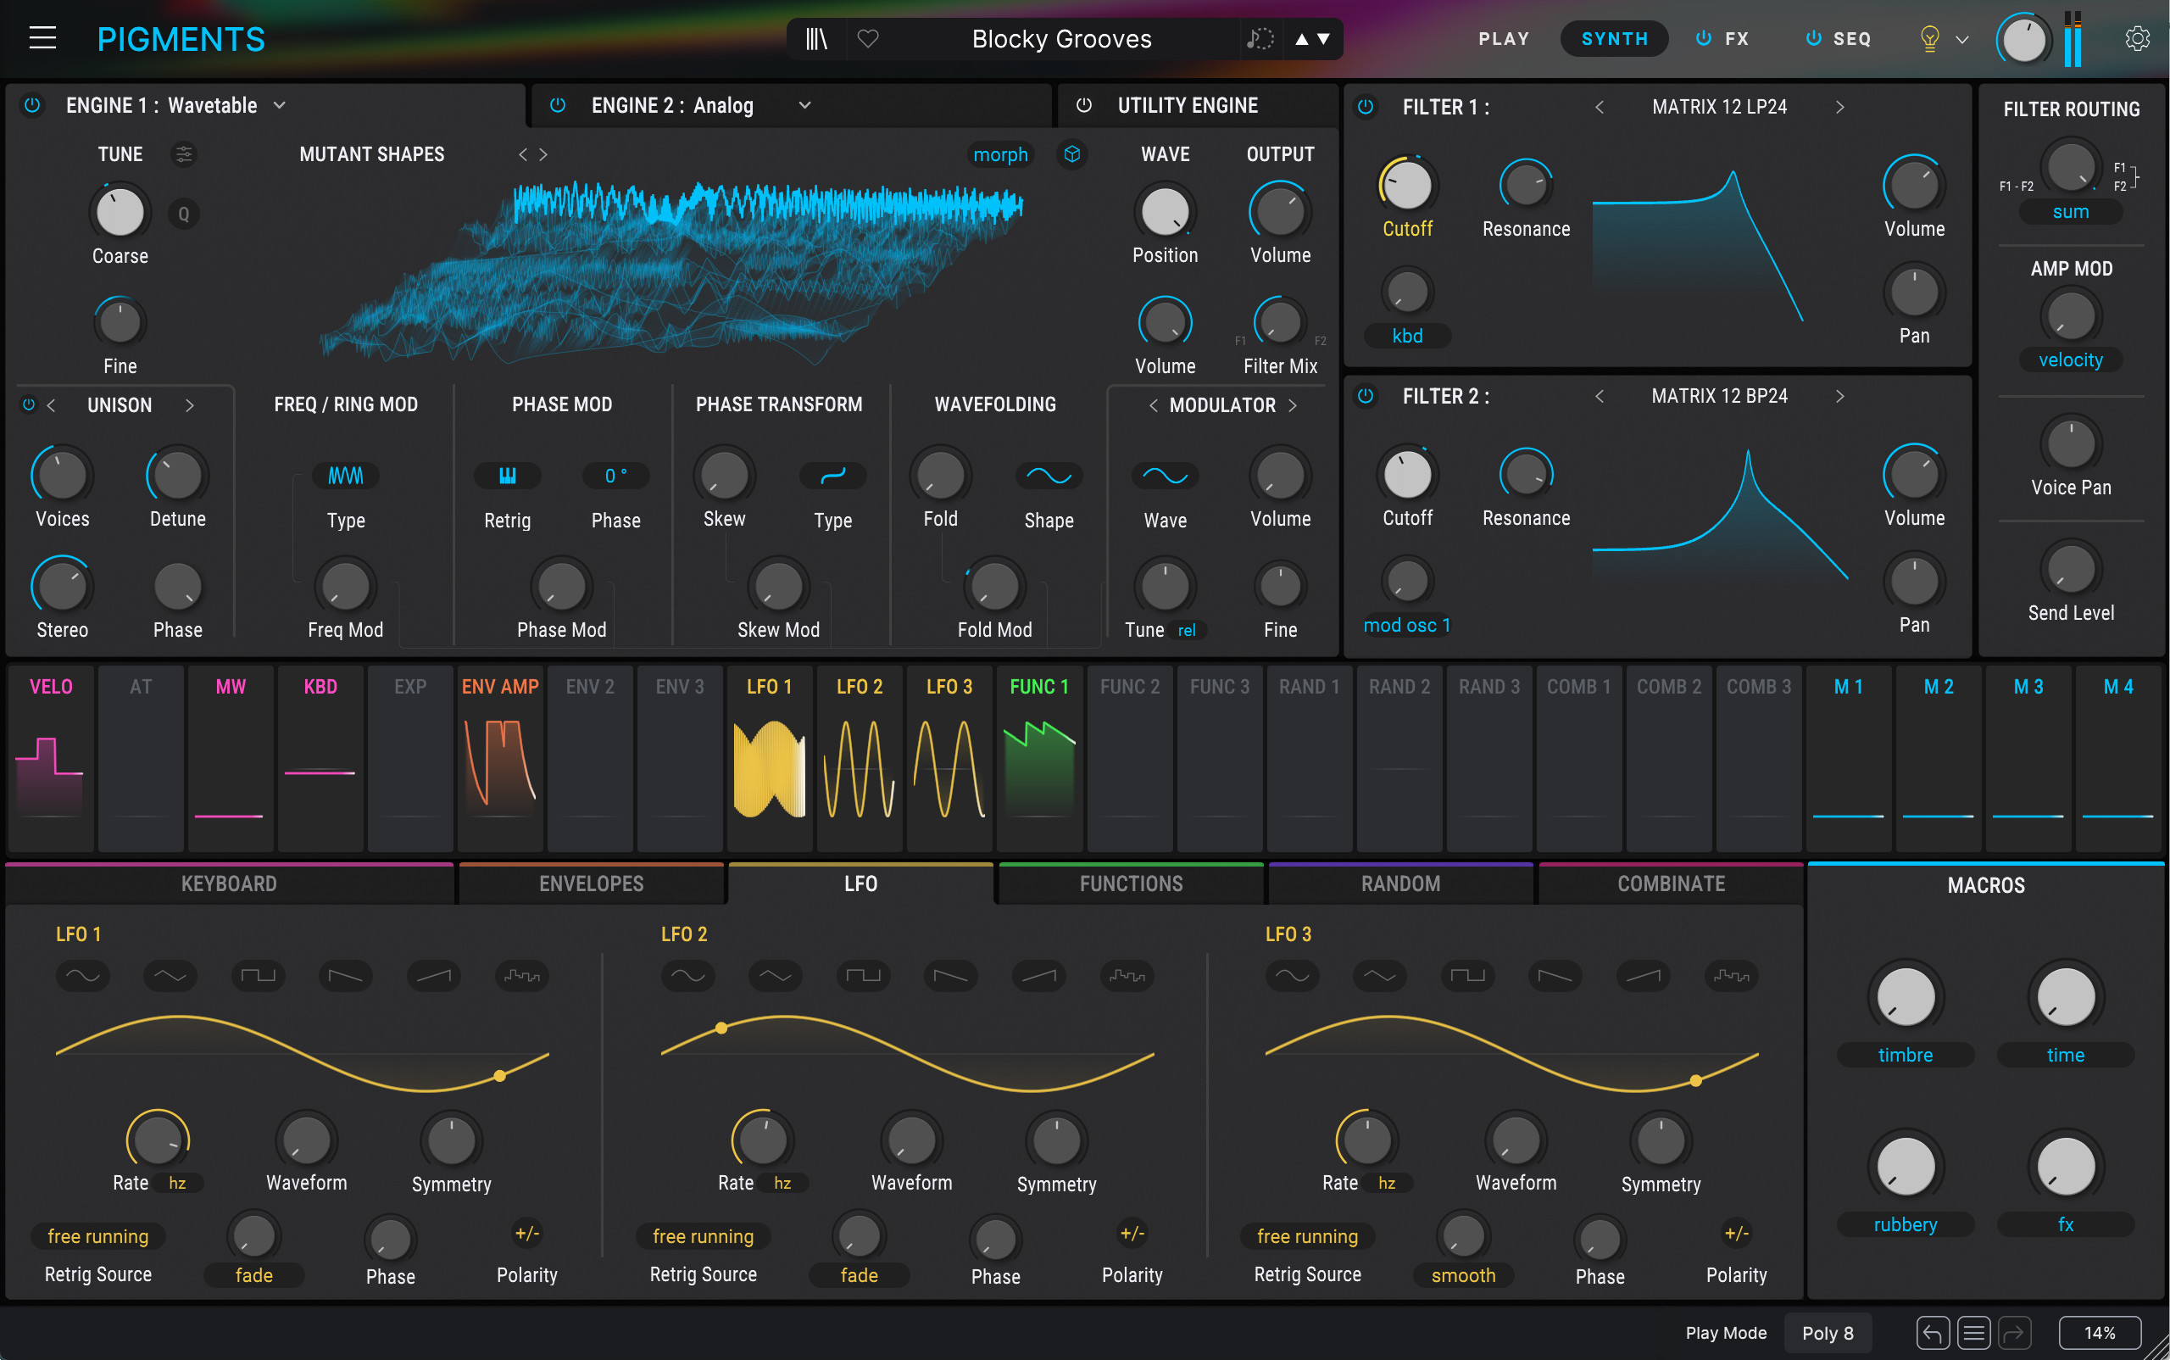Open the KEYBOARD modulation tab
Image resolution: width=2170 pixels, height=1360 pixels.
pos(230,883)
